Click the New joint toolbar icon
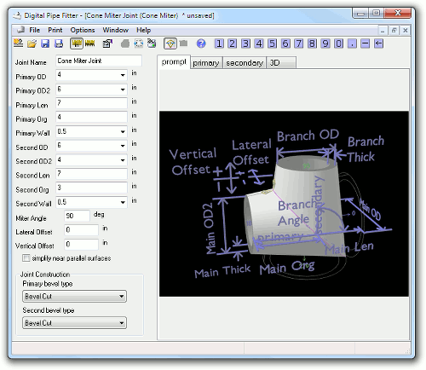 [x=19, y=43]
